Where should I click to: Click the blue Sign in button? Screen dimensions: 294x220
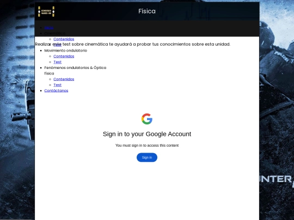tap(147, 158)
